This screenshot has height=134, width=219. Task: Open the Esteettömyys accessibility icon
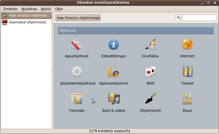click(x=113, y=45)
